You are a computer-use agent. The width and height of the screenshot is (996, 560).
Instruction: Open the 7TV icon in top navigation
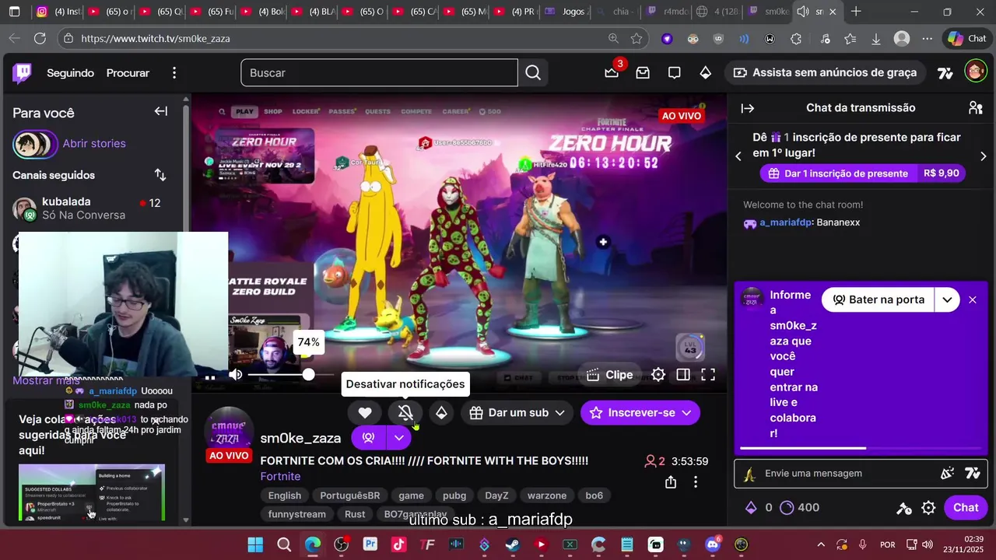945,72
